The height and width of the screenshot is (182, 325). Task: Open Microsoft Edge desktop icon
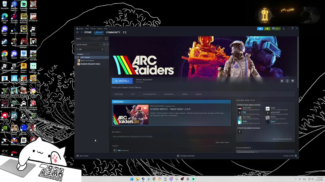point(5,18)
